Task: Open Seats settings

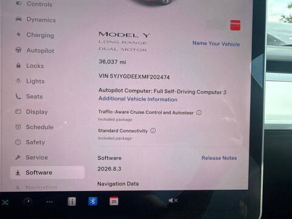Action: click(29, 96)
